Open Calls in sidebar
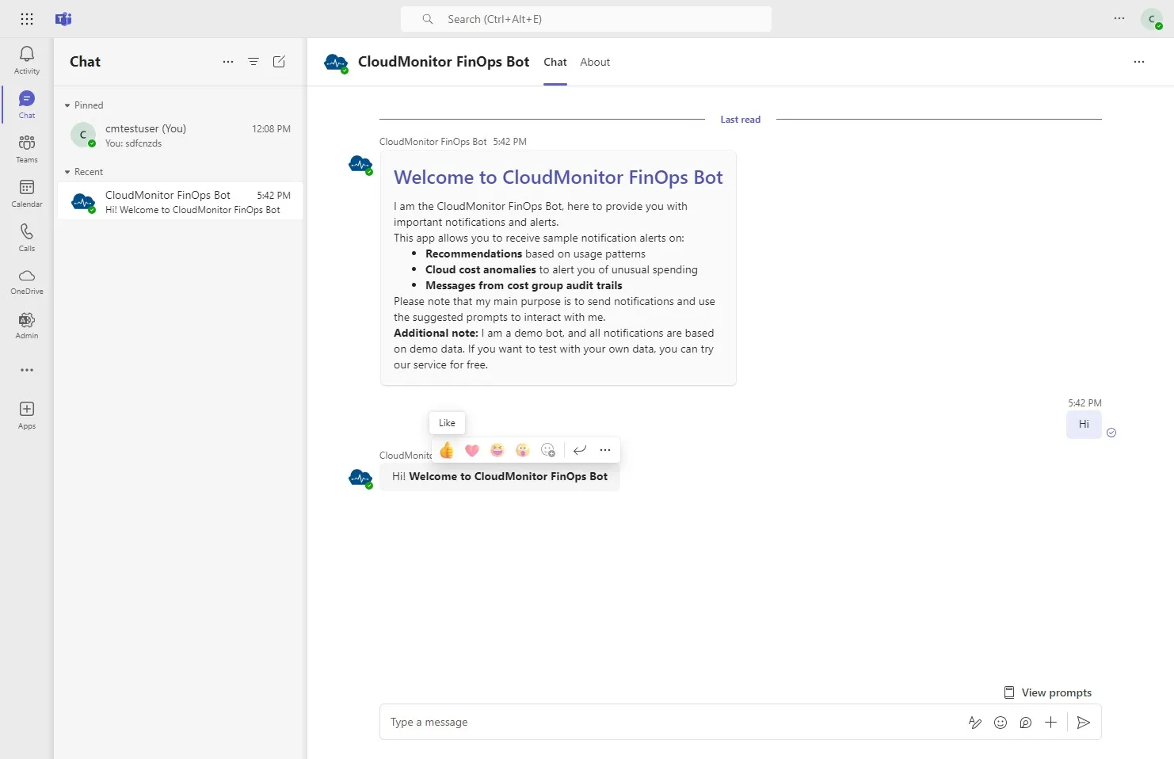Image resolution: width=1174 pixels, height=759 pixels. (x=27, y=238)
